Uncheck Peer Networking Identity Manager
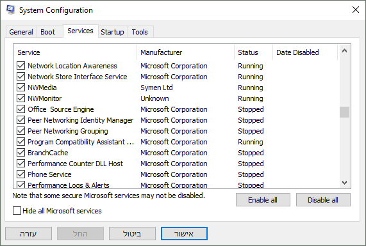The width and height of the screenshot is (366, 246). [x=21, y=120]
